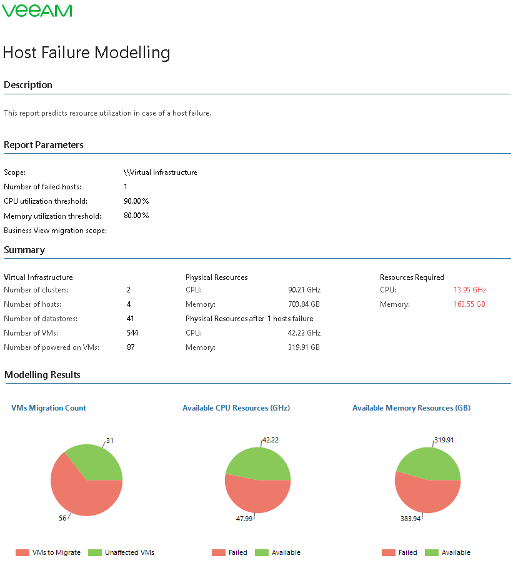Open the VMs Migration Count chart title
Image resolution: width=513 pixels, height=563 pixels.
coord(49,408)
